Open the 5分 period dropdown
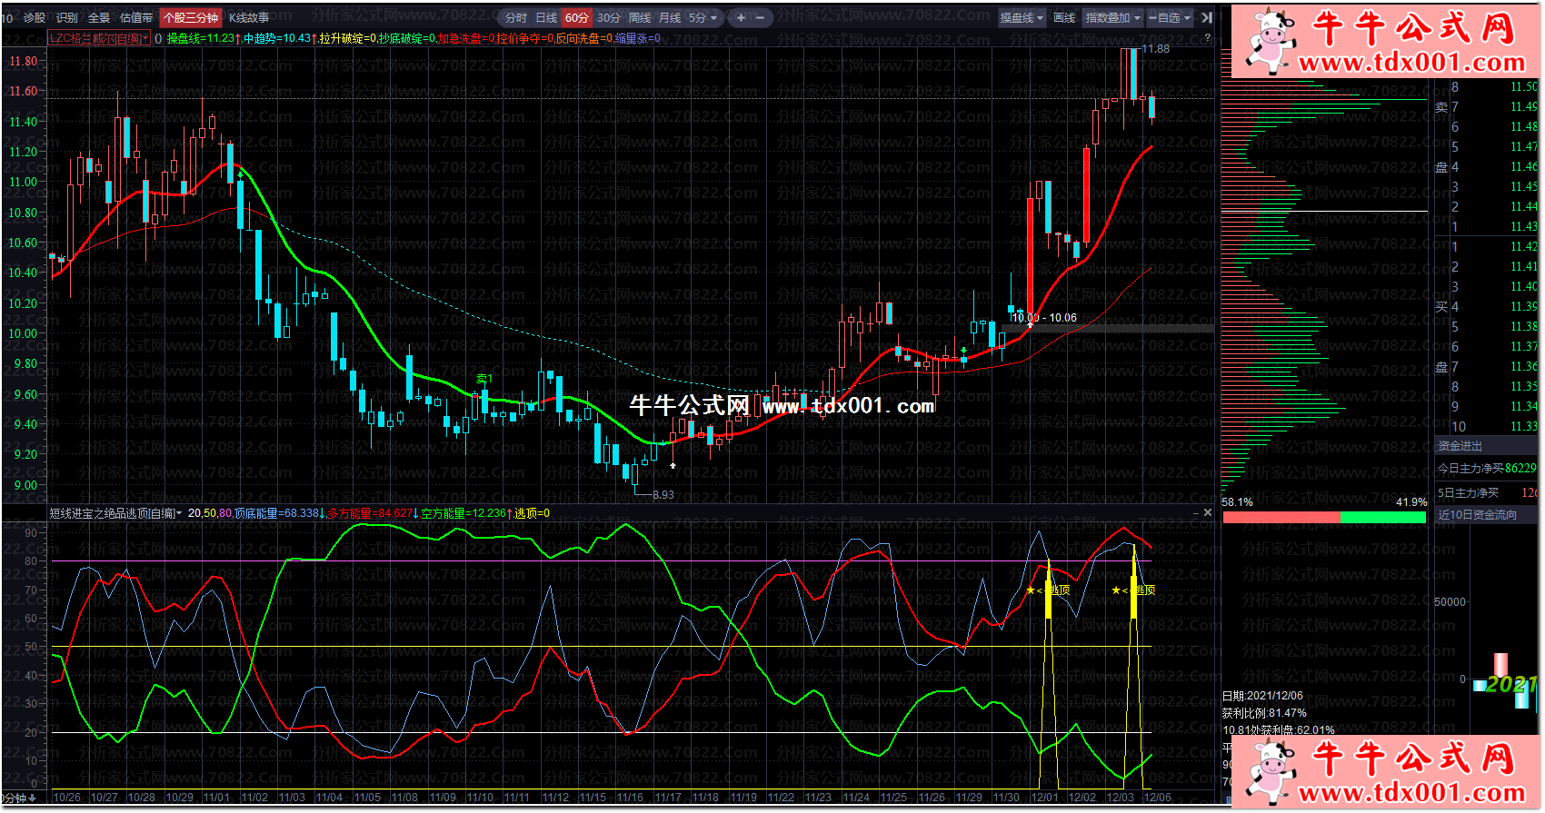Image resolution: width=1545 pixels, height=813 pixels. [703, 17]
